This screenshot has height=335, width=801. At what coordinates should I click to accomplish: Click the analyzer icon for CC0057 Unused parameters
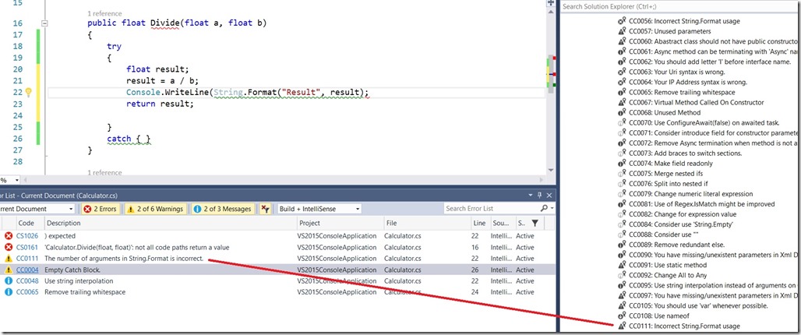point(622,32)
